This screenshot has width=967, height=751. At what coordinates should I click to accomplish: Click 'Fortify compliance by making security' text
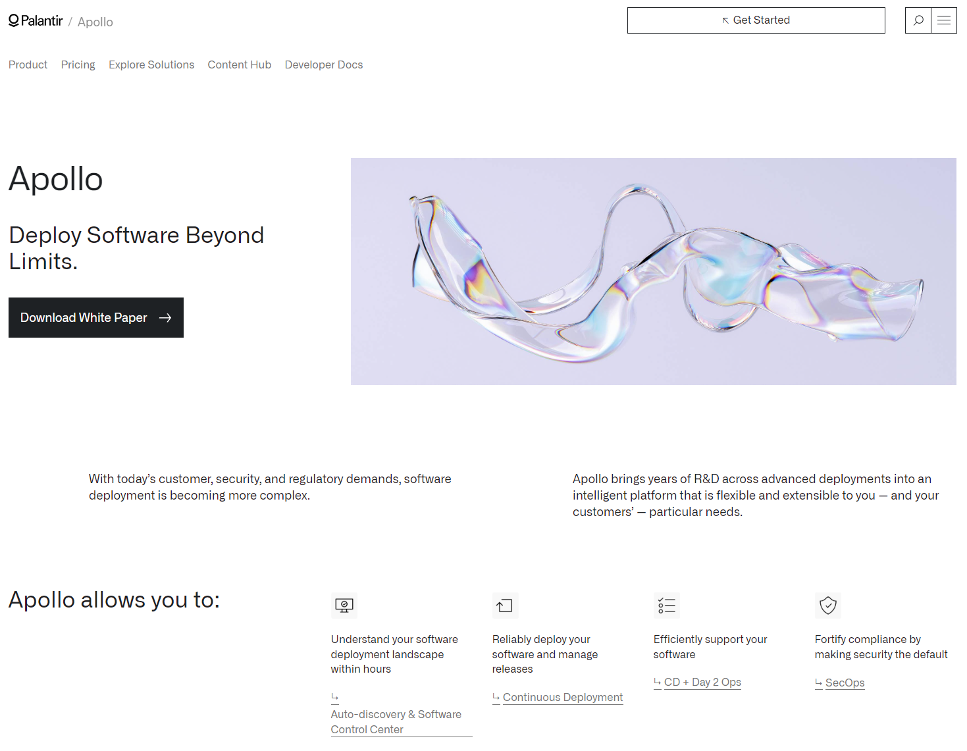(x=881, y=646)
